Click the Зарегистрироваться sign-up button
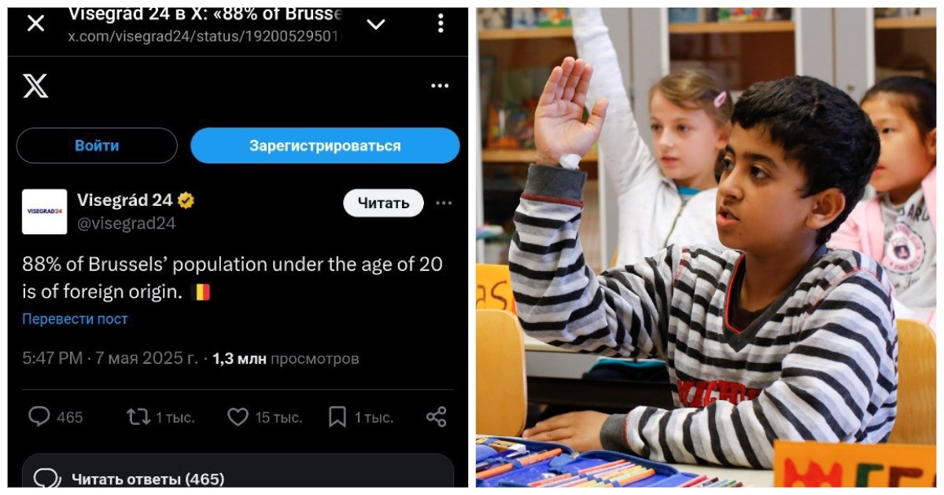The height and width of the screenshot is (495, 944). tap(325, 145)
